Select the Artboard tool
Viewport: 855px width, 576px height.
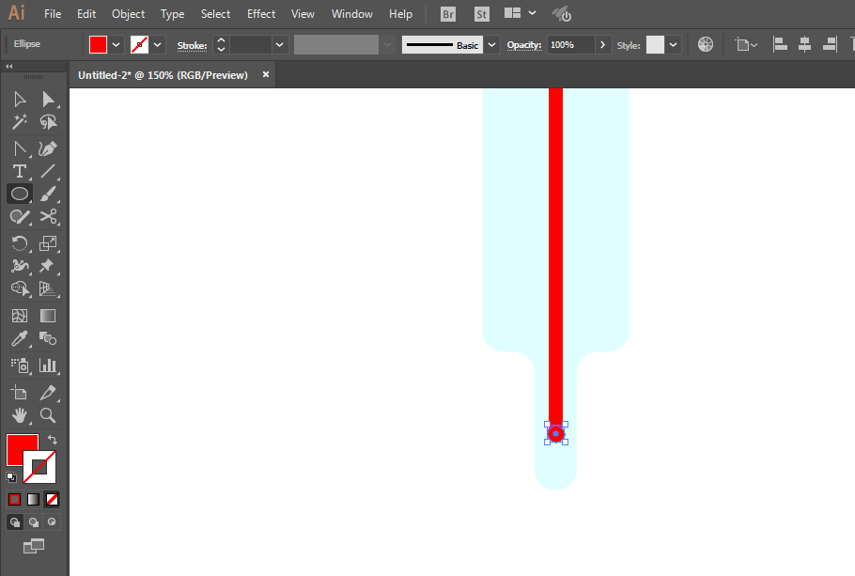click(x=20, y=393)
